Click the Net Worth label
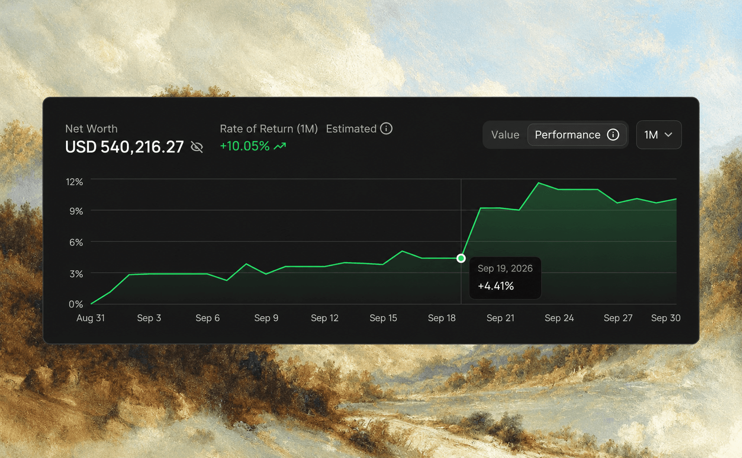 (x=91, y=128)
